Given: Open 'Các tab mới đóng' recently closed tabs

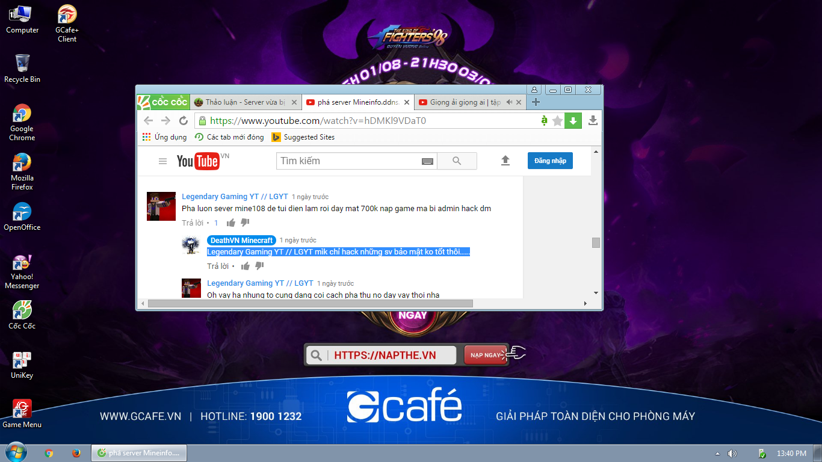Looking at the screenshot, I should (x=229, y=137).
